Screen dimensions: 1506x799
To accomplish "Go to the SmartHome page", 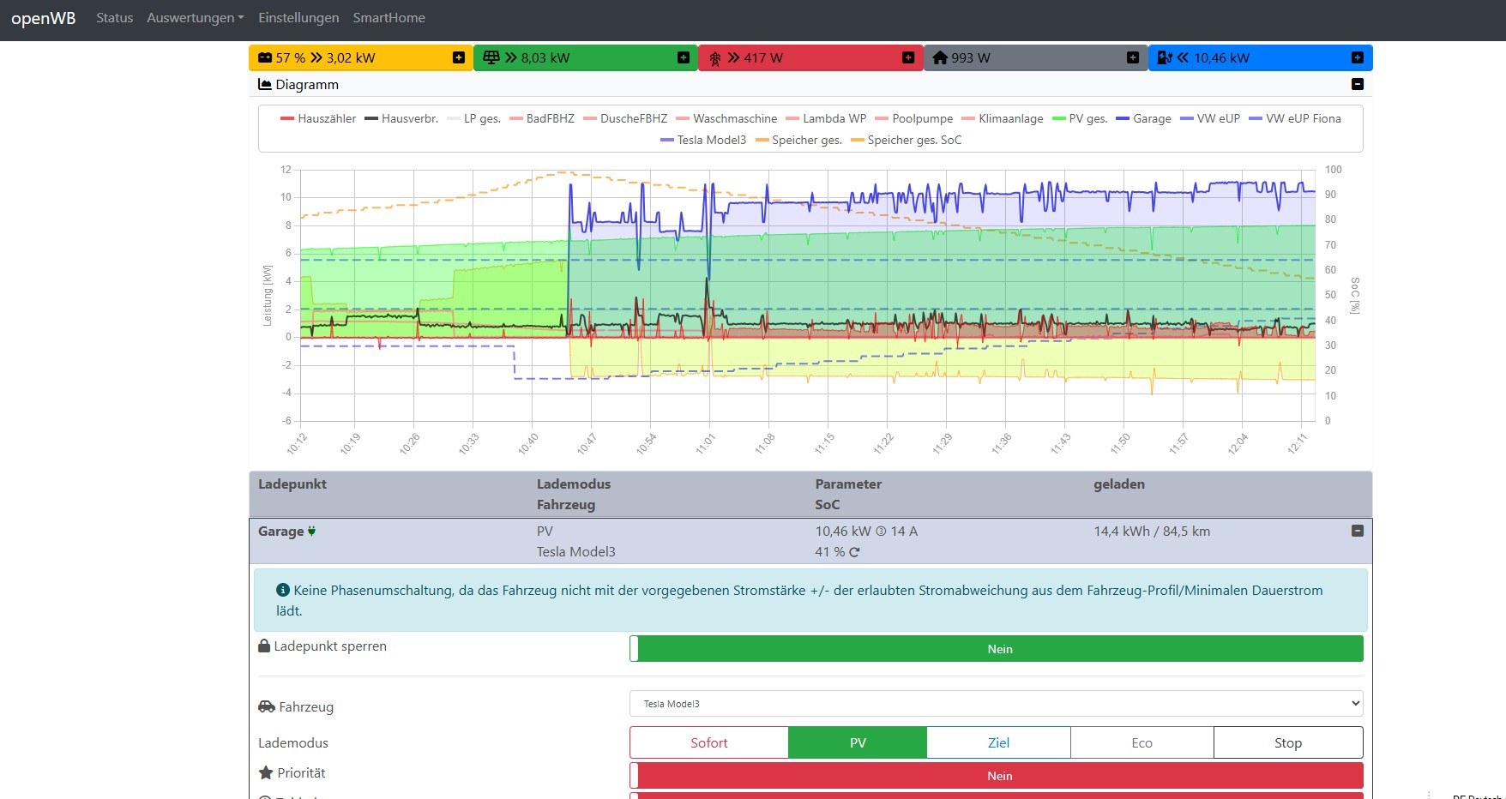I will (389, 18).
